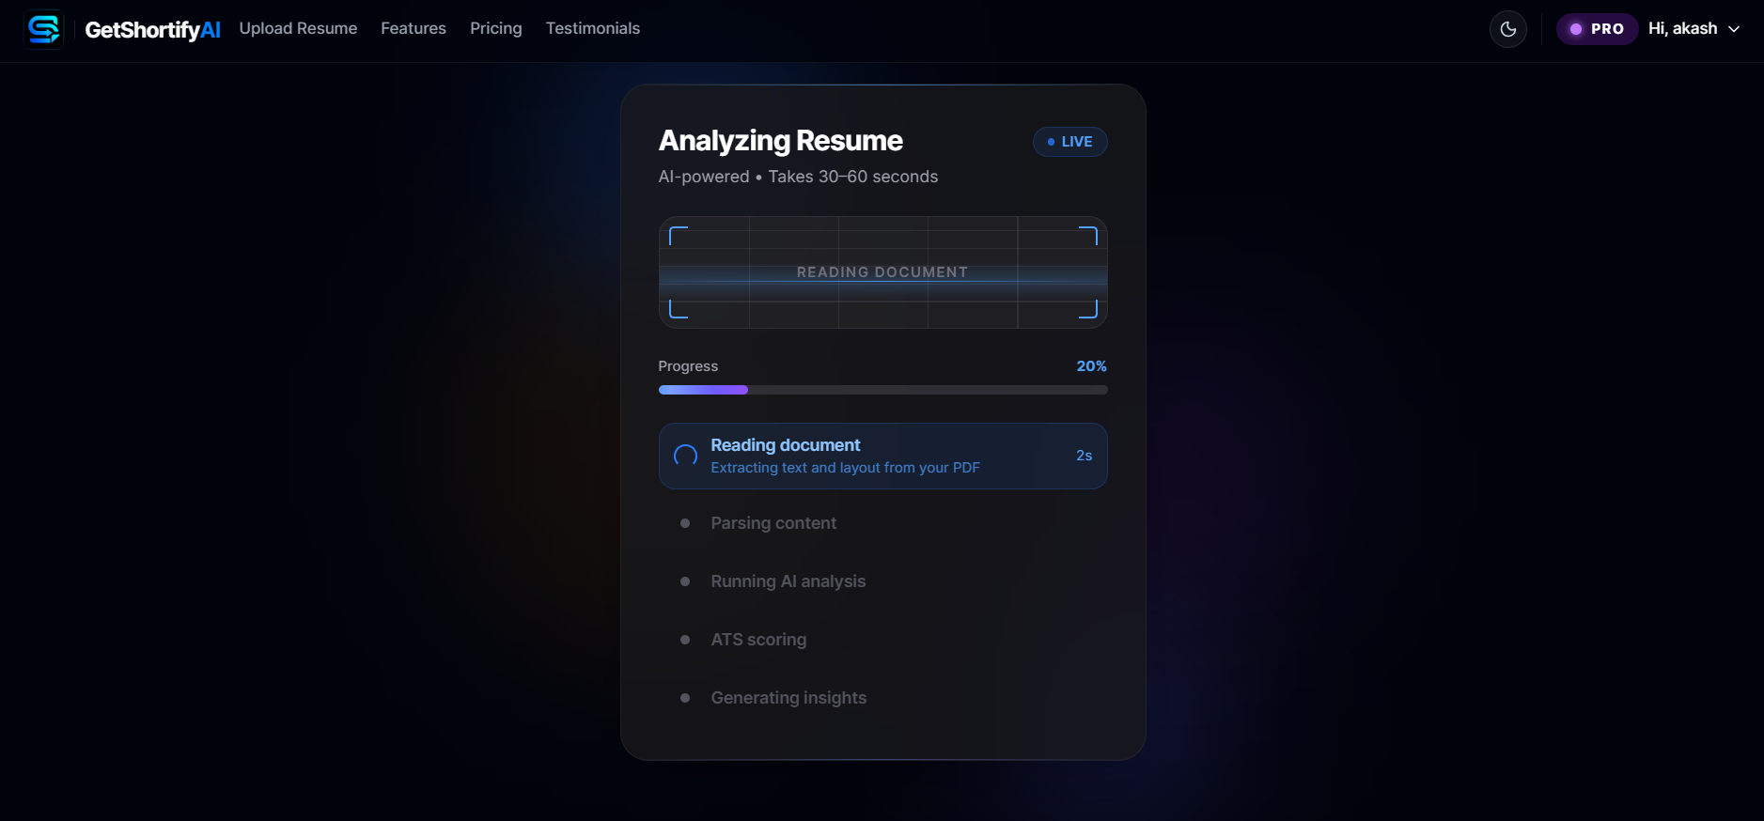The image size is (1764, 821).
Task: Click the GetShortifyAI logo icon
Action: click(x=43, y=29)
